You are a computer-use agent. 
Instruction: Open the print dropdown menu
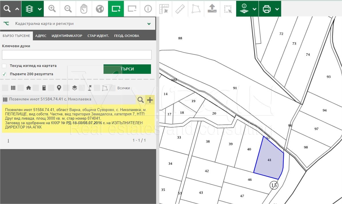[x=277, y=9]
